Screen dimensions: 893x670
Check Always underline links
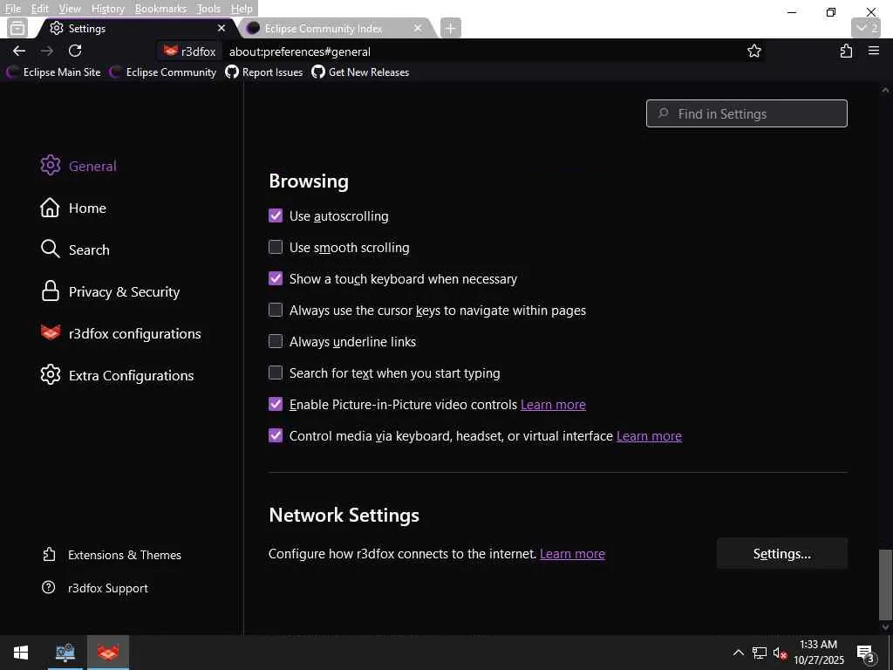pos(276,342)
